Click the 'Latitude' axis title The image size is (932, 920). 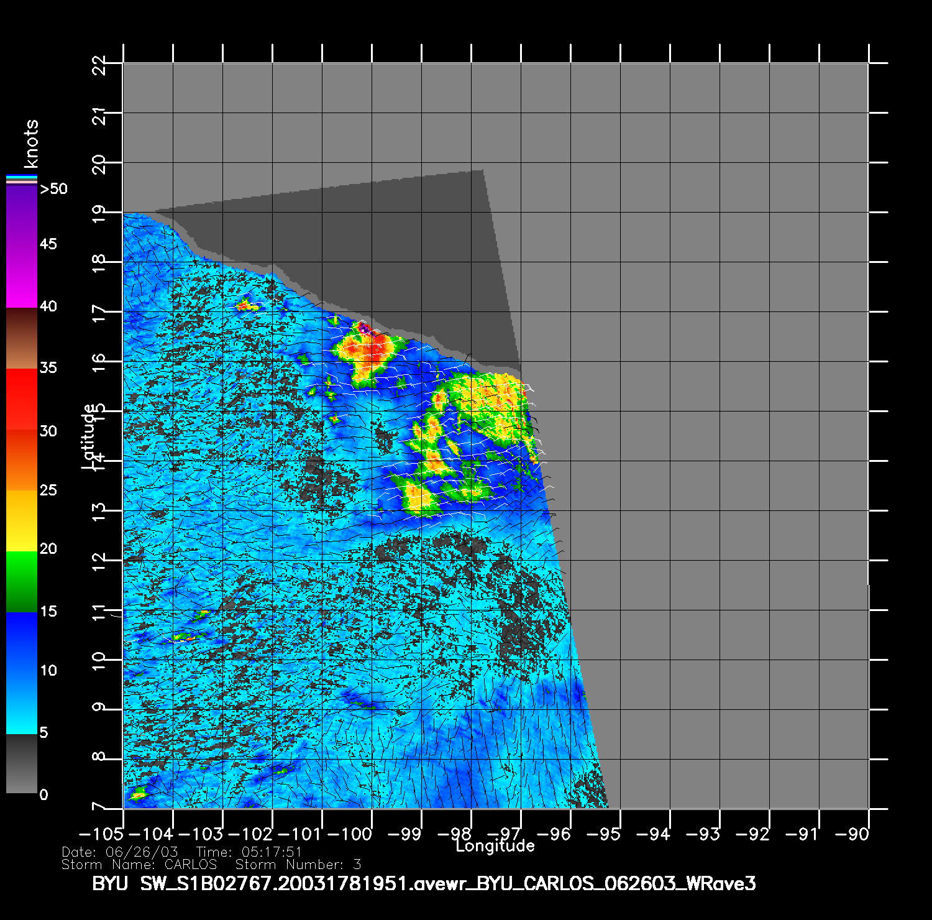point(89,436)
